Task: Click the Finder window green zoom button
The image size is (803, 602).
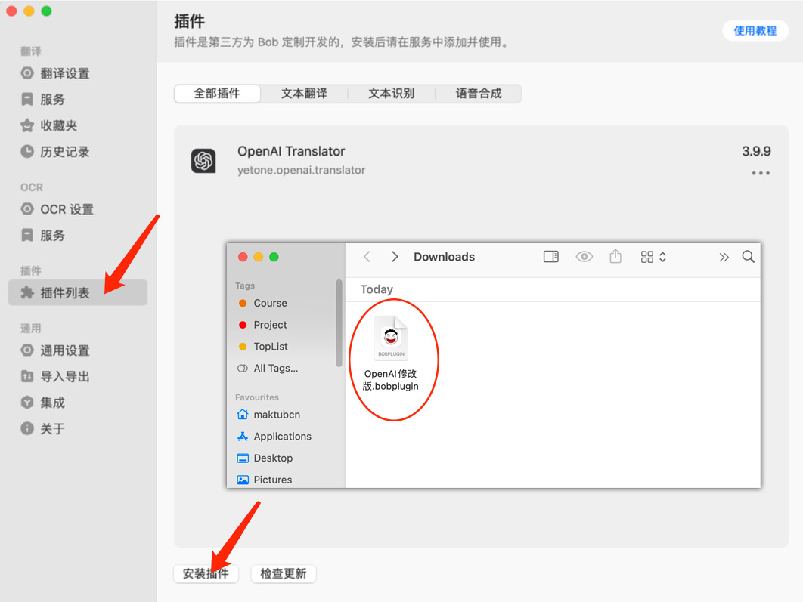Action: coord(274,257)
